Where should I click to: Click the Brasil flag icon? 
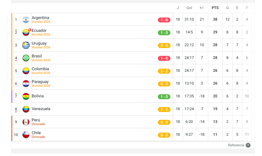tap(26, 58)
